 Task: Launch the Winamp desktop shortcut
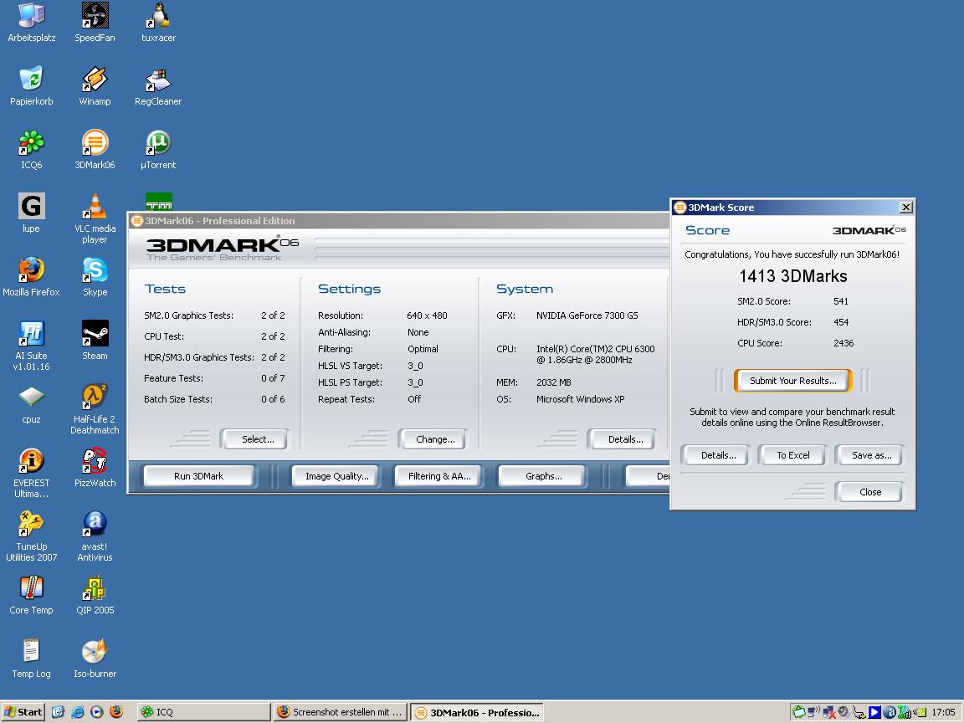95,87
